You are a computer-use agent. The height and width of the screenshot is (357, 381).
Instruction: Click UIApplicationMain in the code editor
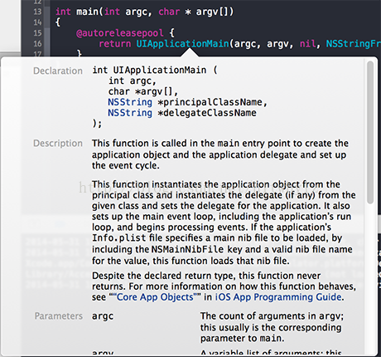182,44
